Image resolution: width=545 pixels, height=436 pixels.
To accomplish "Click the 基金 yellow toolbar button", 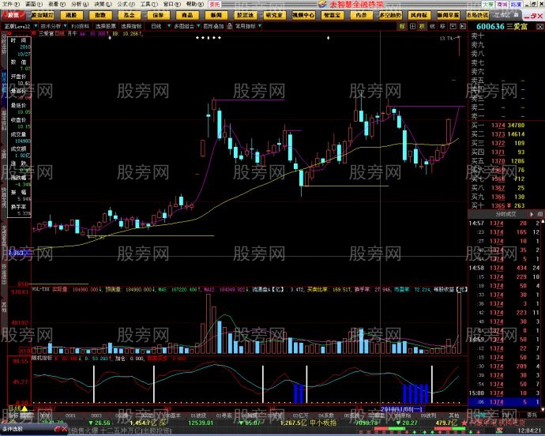I will tap(130, 15).
